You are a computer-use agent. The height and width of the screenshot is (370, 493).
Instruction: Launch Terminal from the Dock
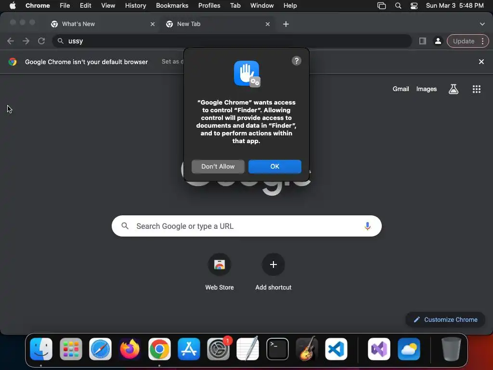tap(277, 349)
